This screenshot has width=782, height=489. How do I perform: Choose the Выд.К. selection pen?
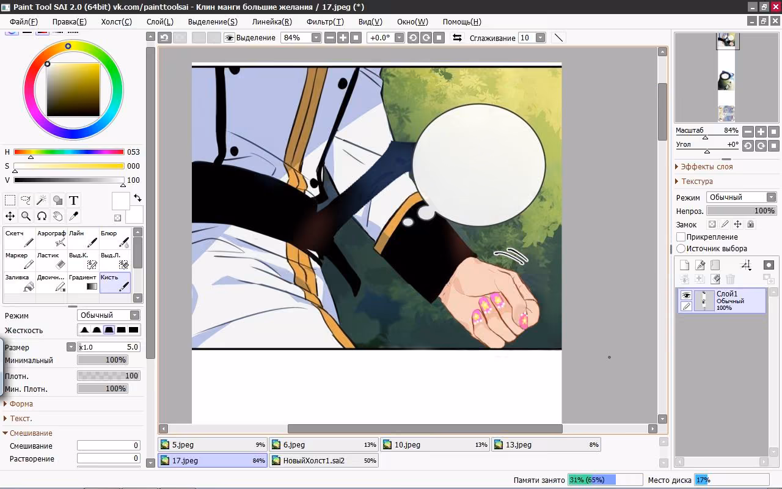[x=83, y=260]
